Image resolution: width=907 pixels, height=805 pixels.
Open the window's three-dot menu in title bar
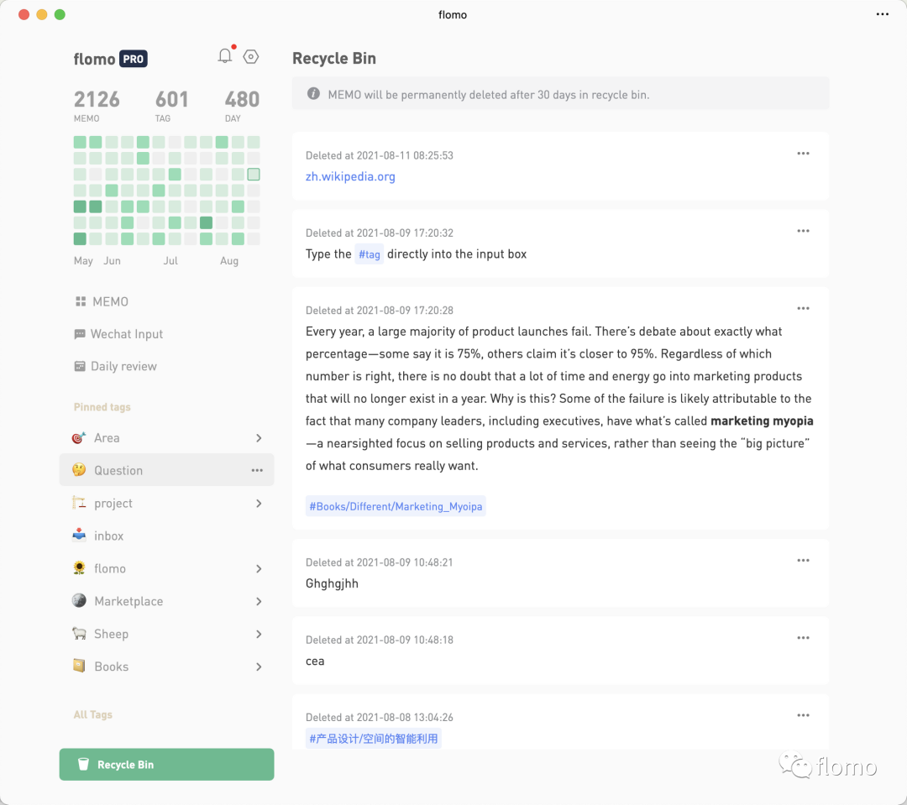(882, 14)
